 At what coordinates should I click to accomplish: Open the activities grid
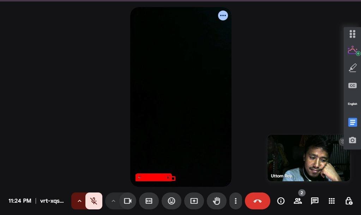pyautogui.click(x=331, y=201)
